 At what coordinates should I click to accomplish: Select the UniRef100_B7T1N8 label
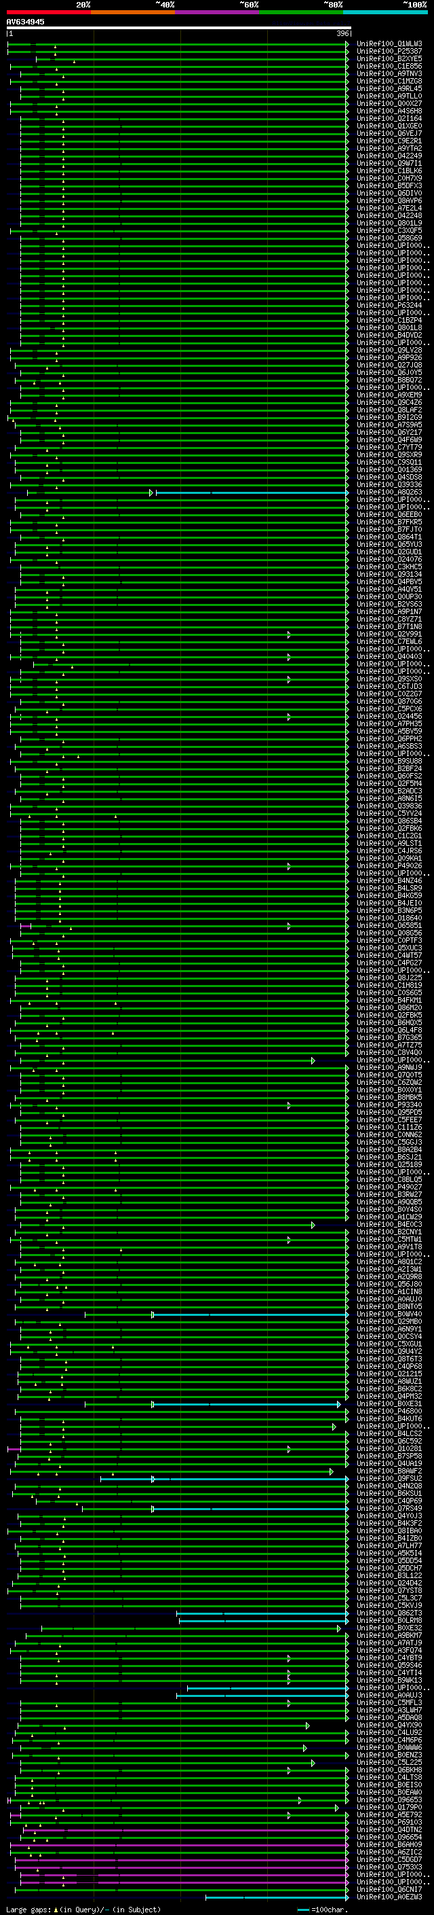[389, 627]
